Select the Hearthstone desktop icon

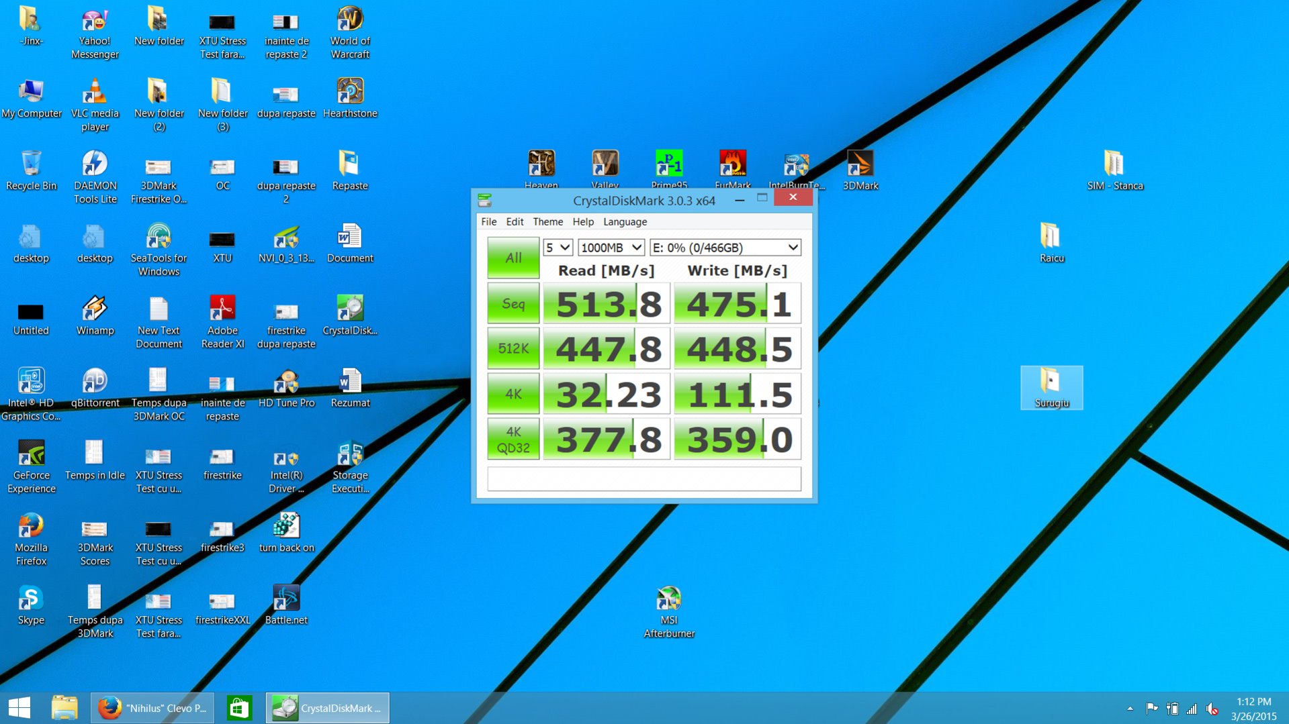tap(350, 99)
